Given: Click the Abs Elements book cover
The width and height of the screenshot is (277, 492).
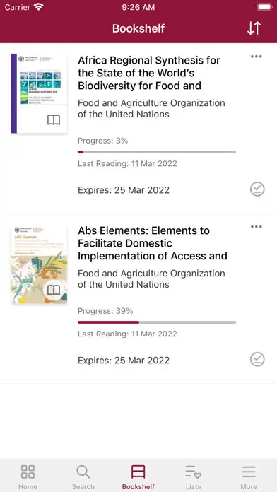Looking at the screenshot, I should pos(39,265).
